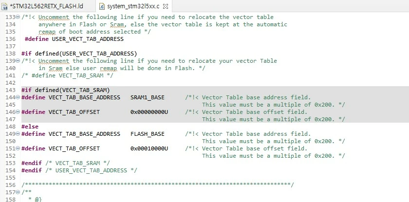Collapse the fold at line 149

(x=18, y=134)
